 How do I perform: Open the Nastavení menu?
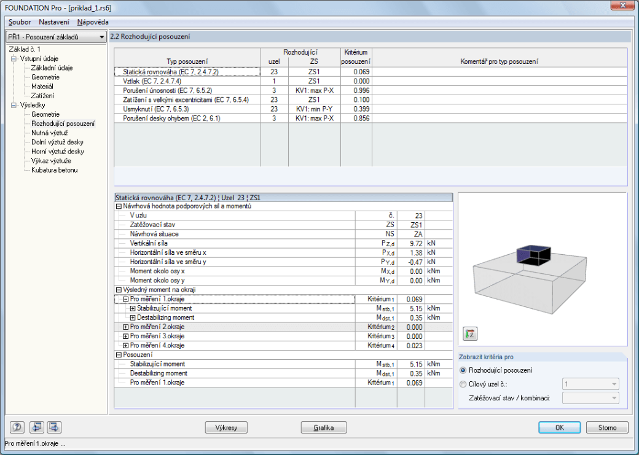pos(54,22)
